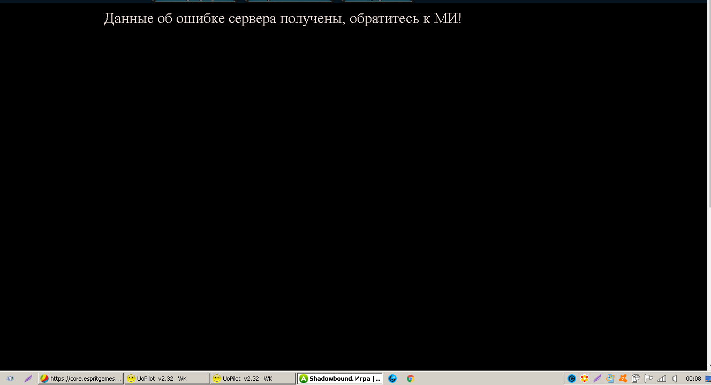Viewport: 711px width, 385px height.
Task: Switch to the first UoPilot v2.32 window
Action: pos(167,379)
